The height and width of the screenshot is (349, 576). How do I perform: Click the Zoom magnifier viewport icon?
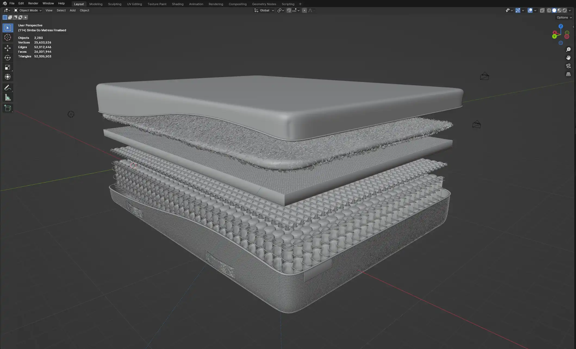pyautogui.click(x=568, y=50)
